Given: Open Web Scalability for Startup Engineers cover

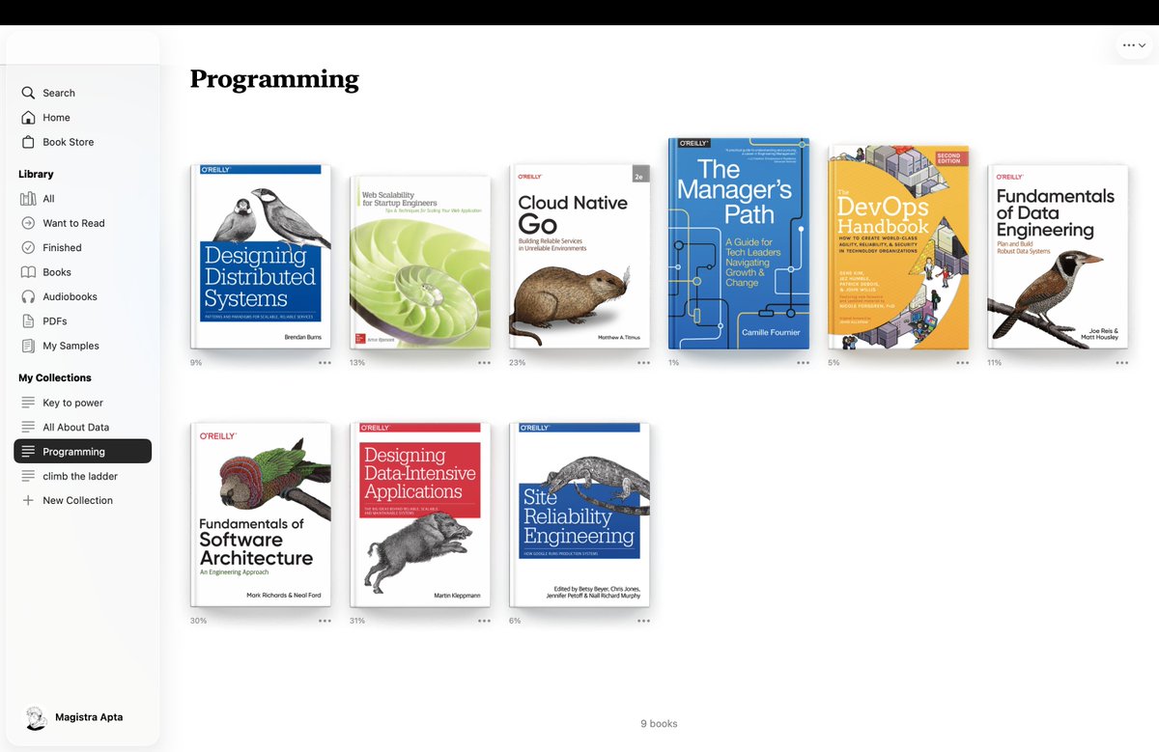Looking at the screenshot, I should [x=420, y=263].
